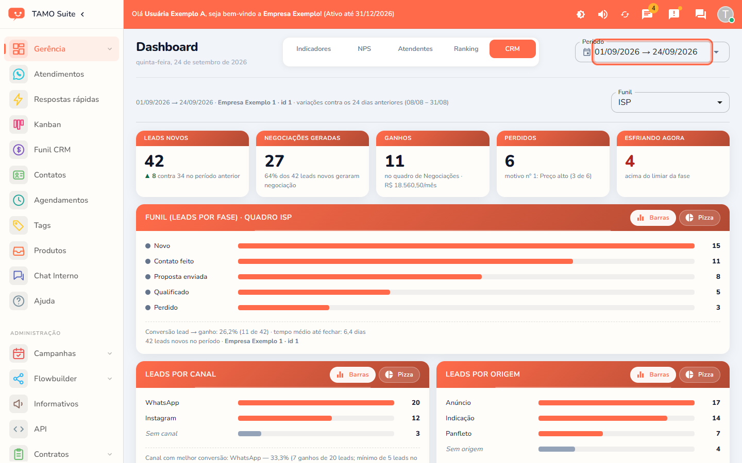The image size is (742, 463).
Task: Open Atendimentos from the sidebar
Action: tap(61, 74)
